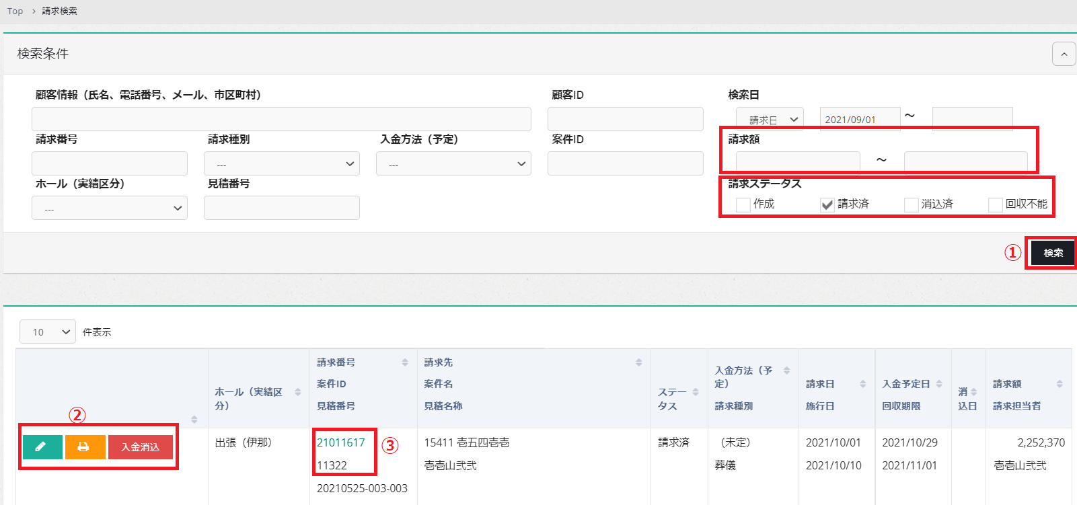The width and height of the screenshot is (1077, 505).
Task: Check the 回収不能 status checkbox
Action: (996, 204)
